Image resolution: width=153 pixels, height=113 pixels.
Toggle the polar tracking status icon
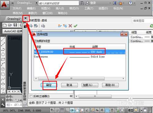pyautogui.click(x=72, y=110)
